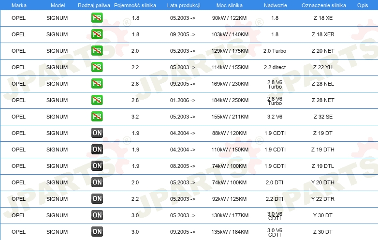Image resolution: width=378 pixels, height=240 pixels.
Task: Click power value 114kW / 155KM
Action: (x=230, y=67)
